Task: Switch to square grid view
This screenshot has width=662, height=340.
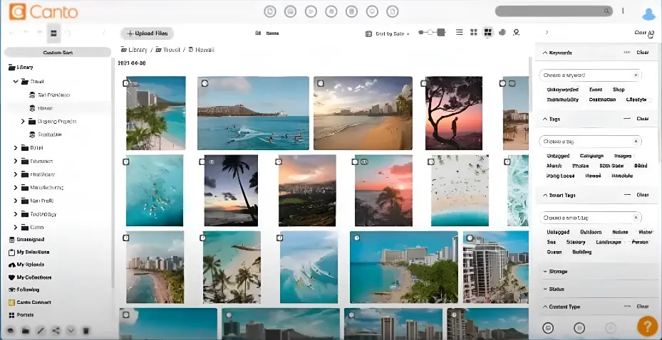Action: [474, 33]
